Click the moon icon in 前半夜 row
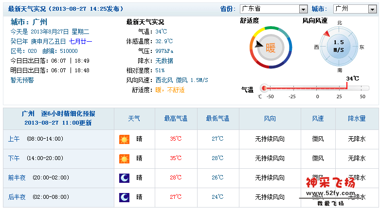380x209 pixels. coord(124,178)
